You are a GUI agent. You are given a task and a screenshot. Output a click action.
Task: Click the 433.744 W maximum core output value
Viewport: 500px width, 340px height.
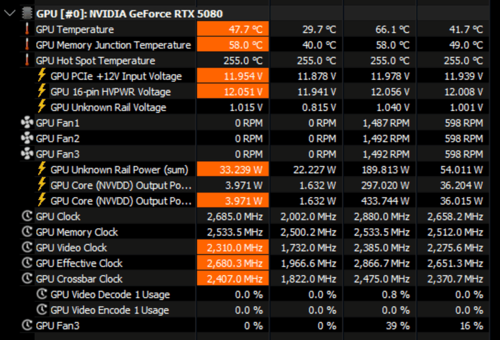385,201
